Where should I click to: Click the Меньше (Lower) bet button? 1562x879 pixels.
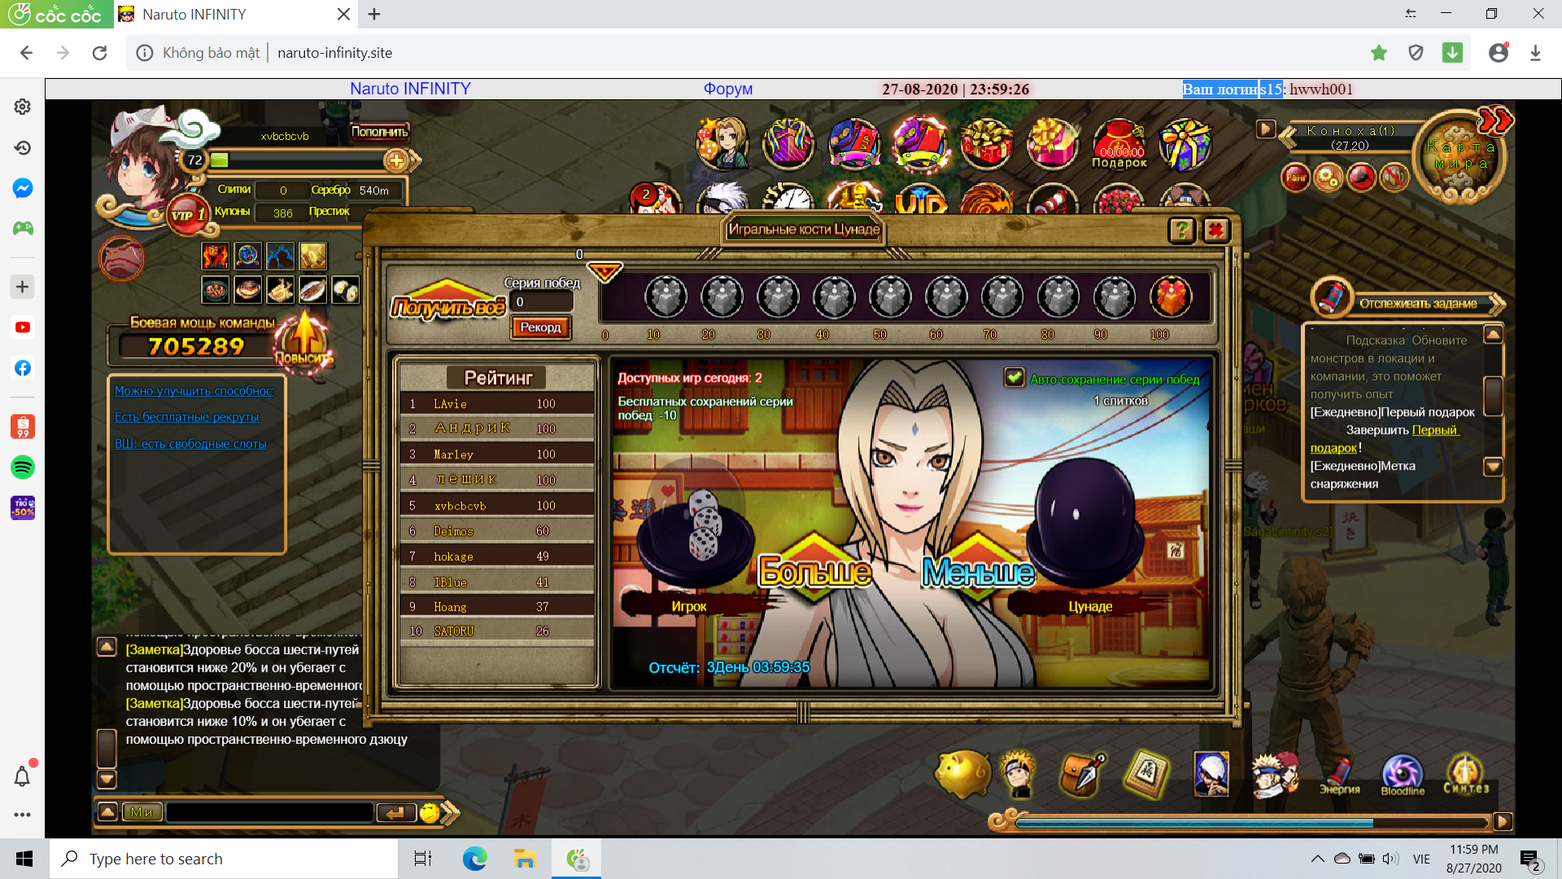click(978, 571)
